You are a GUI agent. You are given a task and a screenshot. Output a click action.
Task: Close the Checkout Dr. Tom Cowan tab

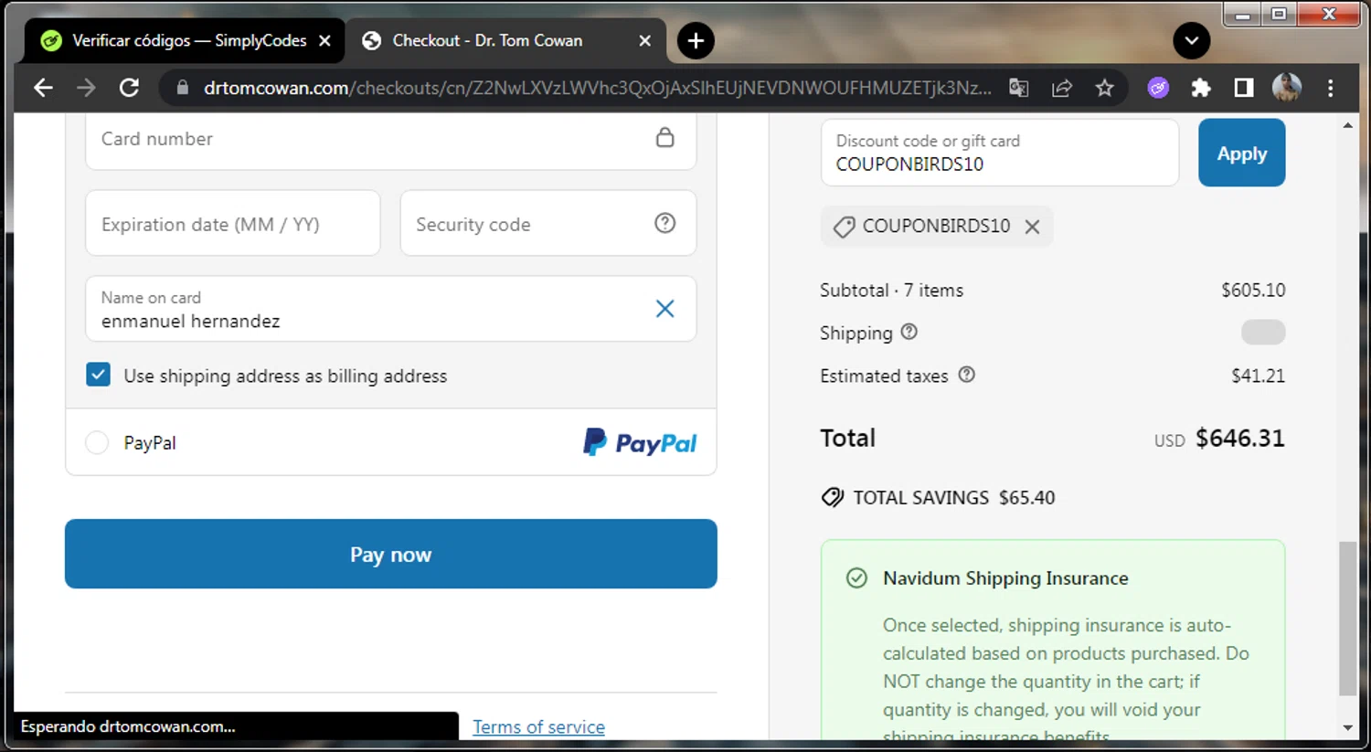(x=644, y=41)
